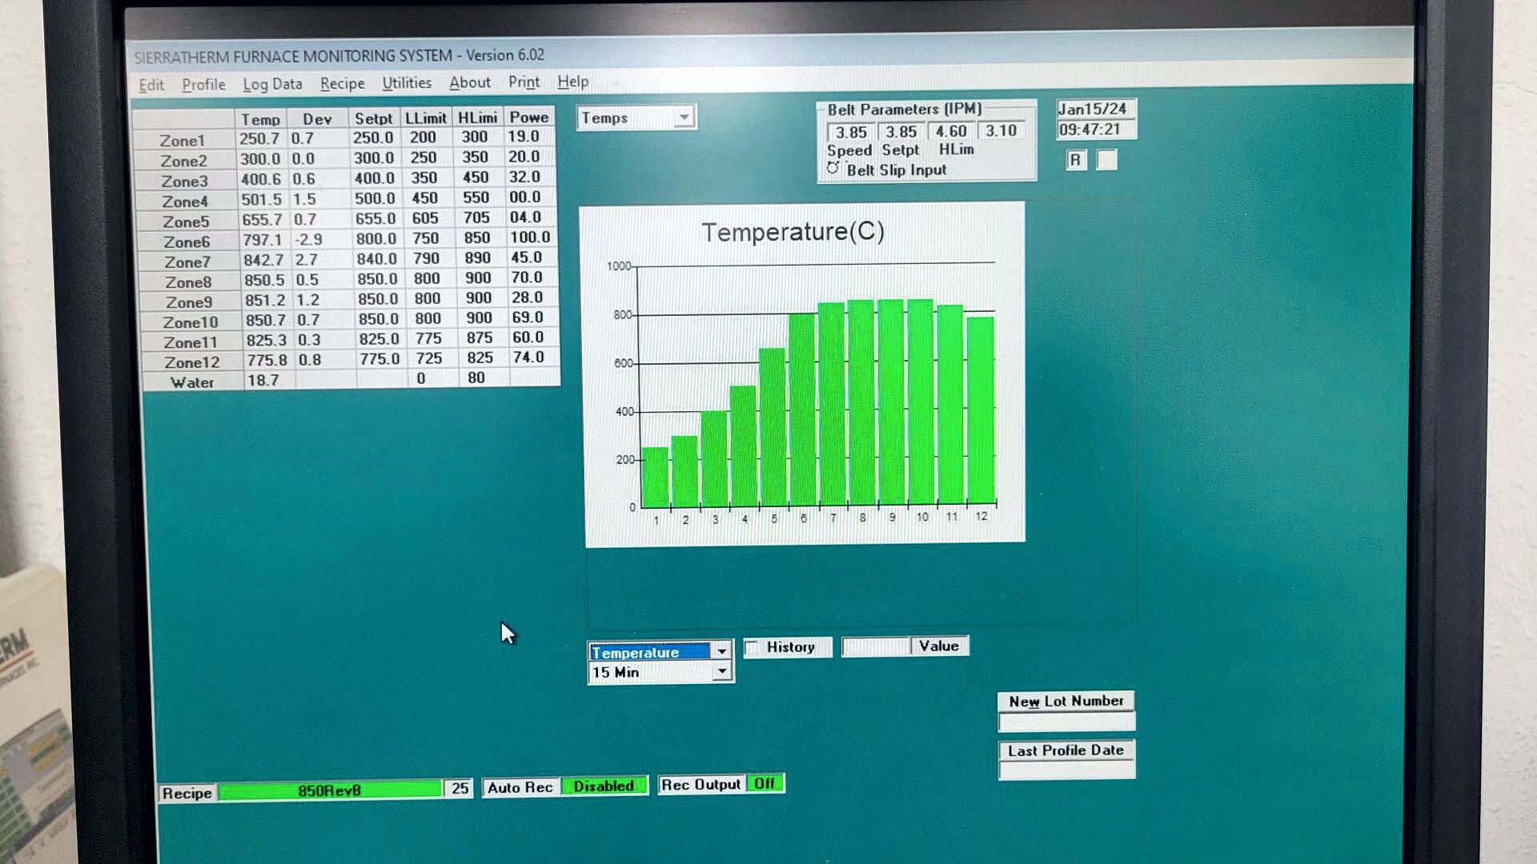Click the belt Setpt value field 3.85

coord(901,131)
